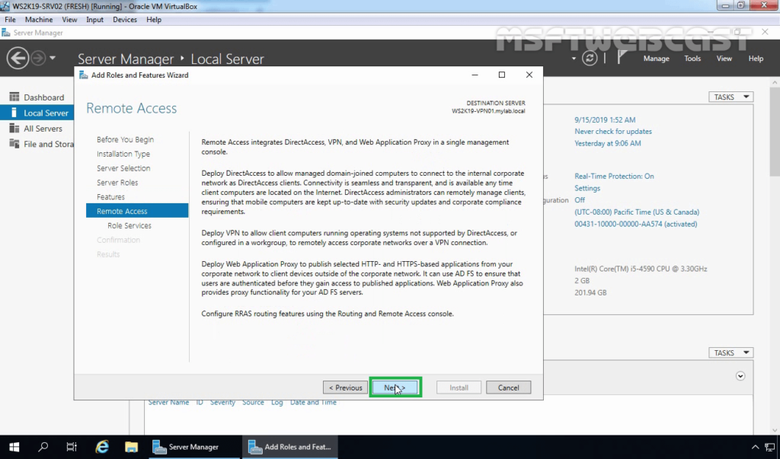Image resolution: width=780 pixels, height=459 pixels.
Task: Click the All Servers icon
Action: pyautogui.click(x=14, y=129)
